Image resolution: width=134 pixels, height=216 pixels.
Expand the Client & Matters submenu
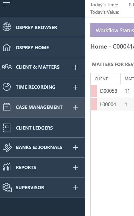coord(75,67)
